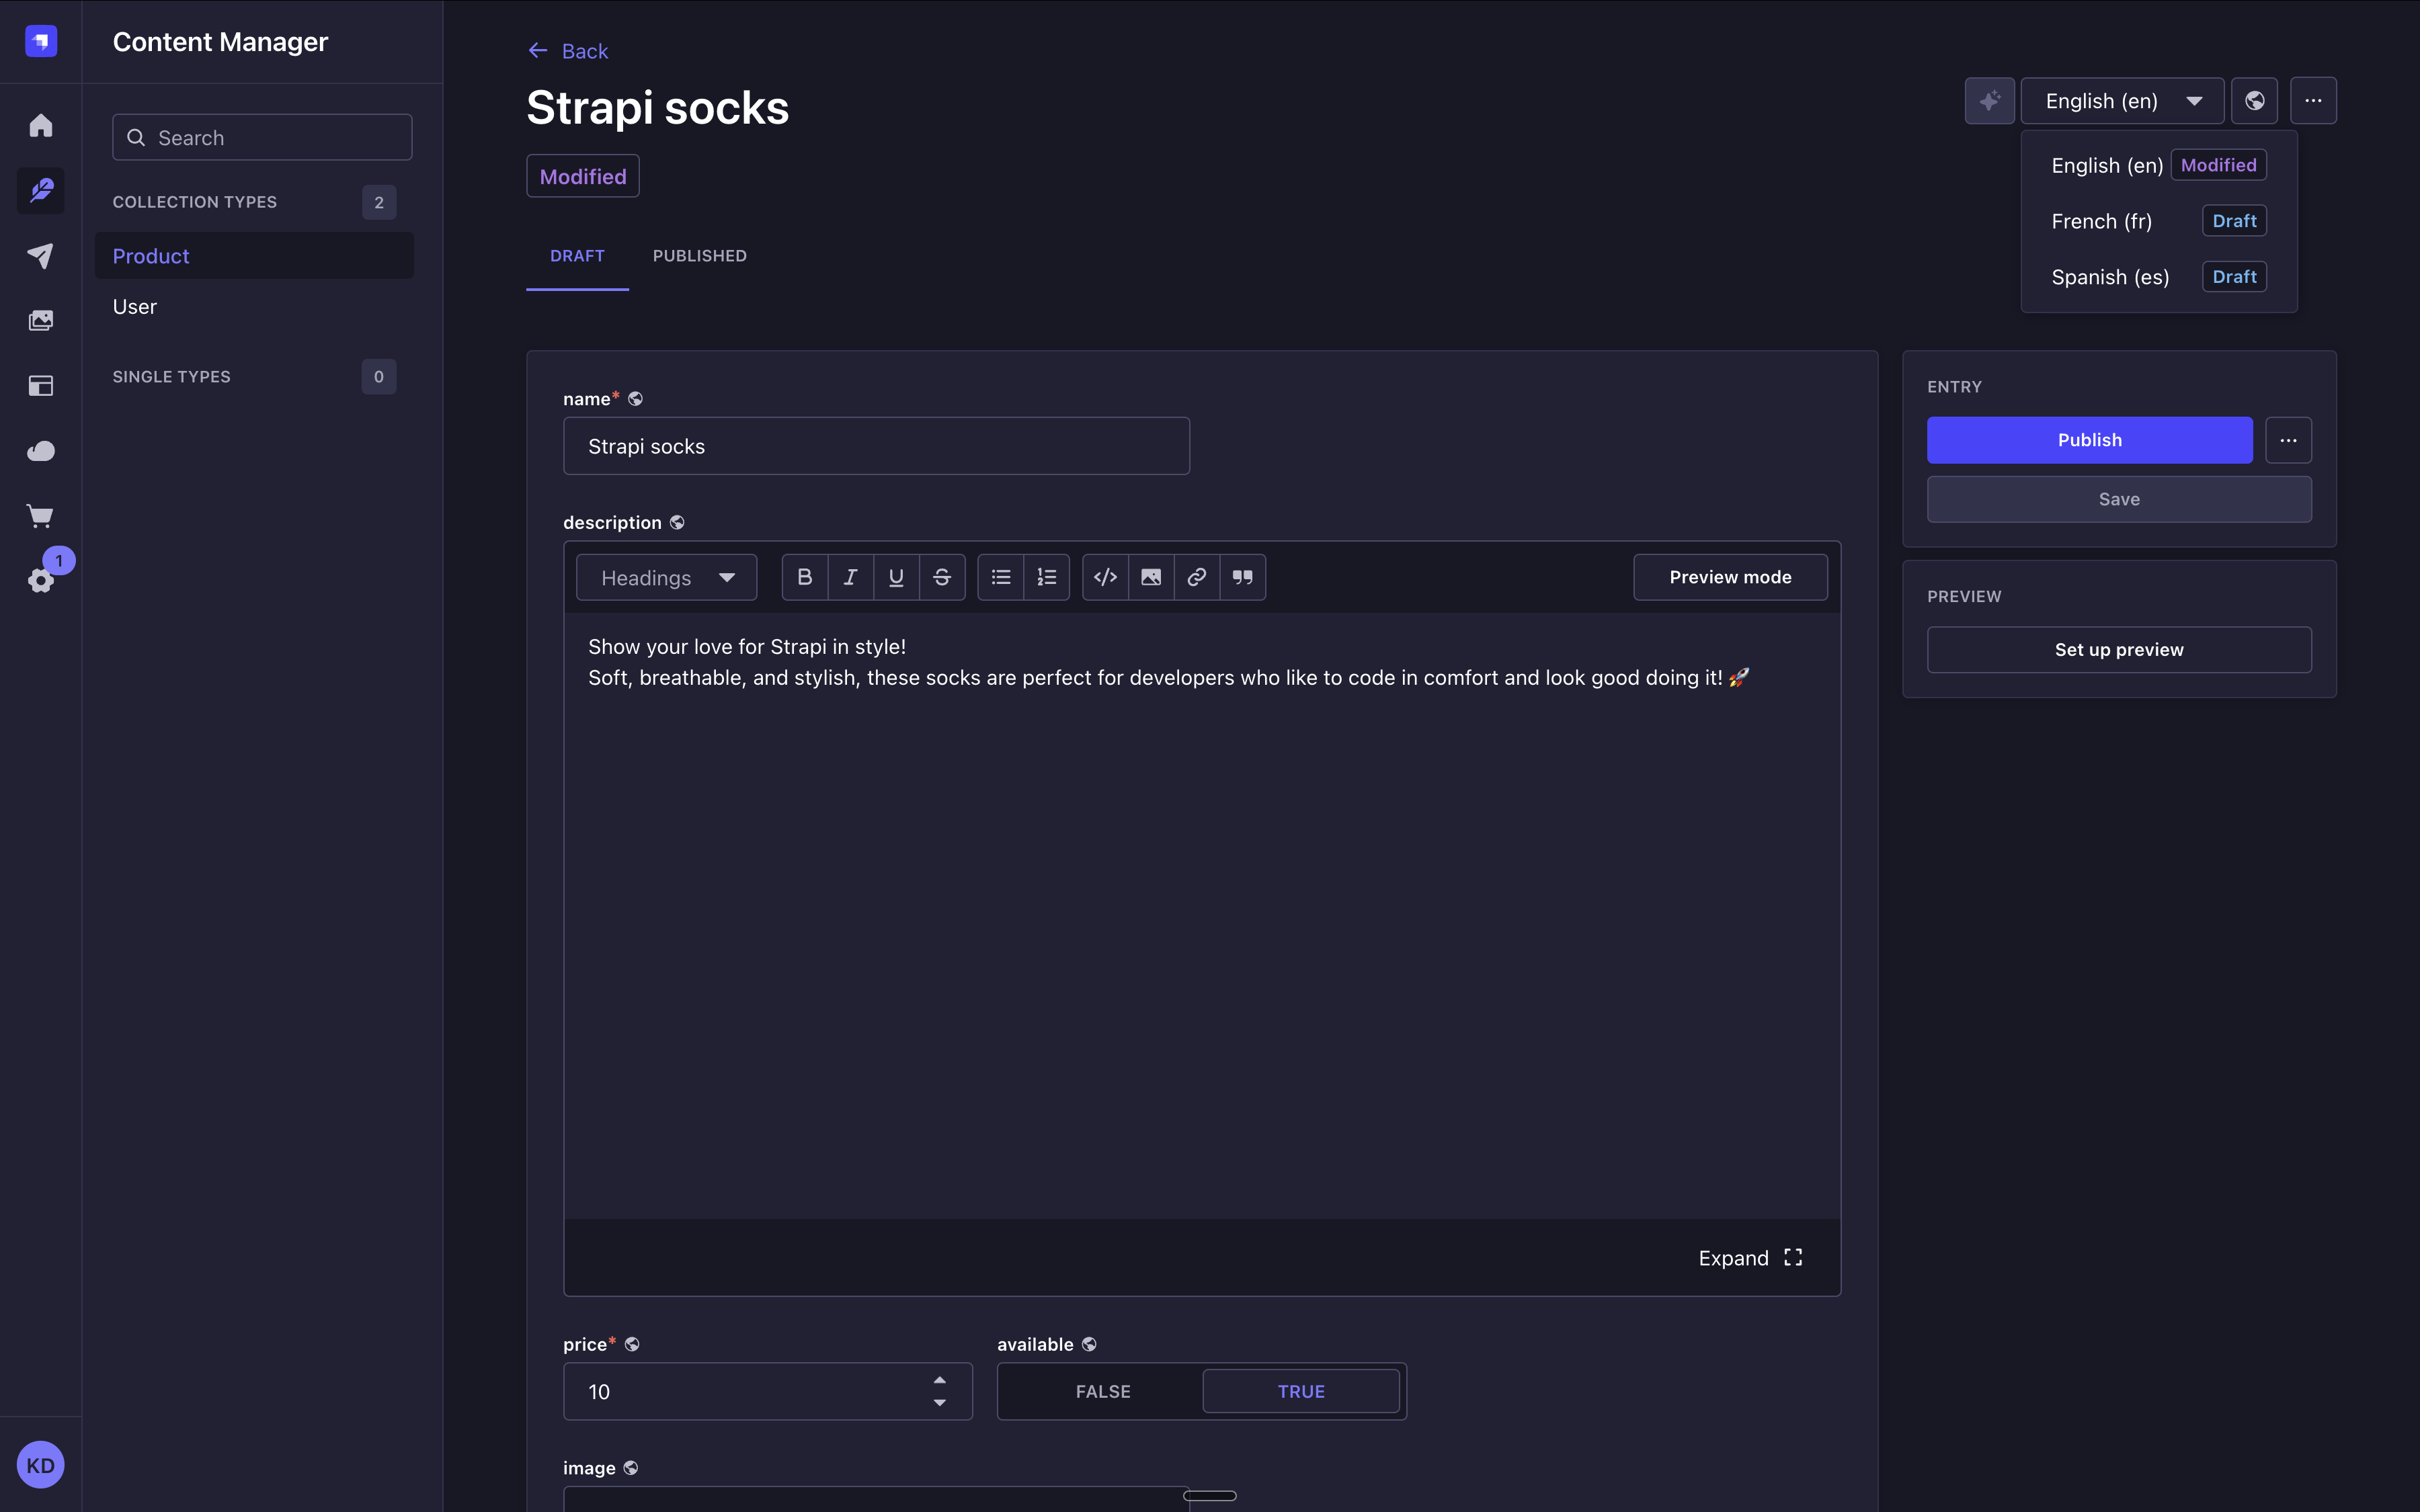Apply strikethrough formatting icon

coord(941,577)
